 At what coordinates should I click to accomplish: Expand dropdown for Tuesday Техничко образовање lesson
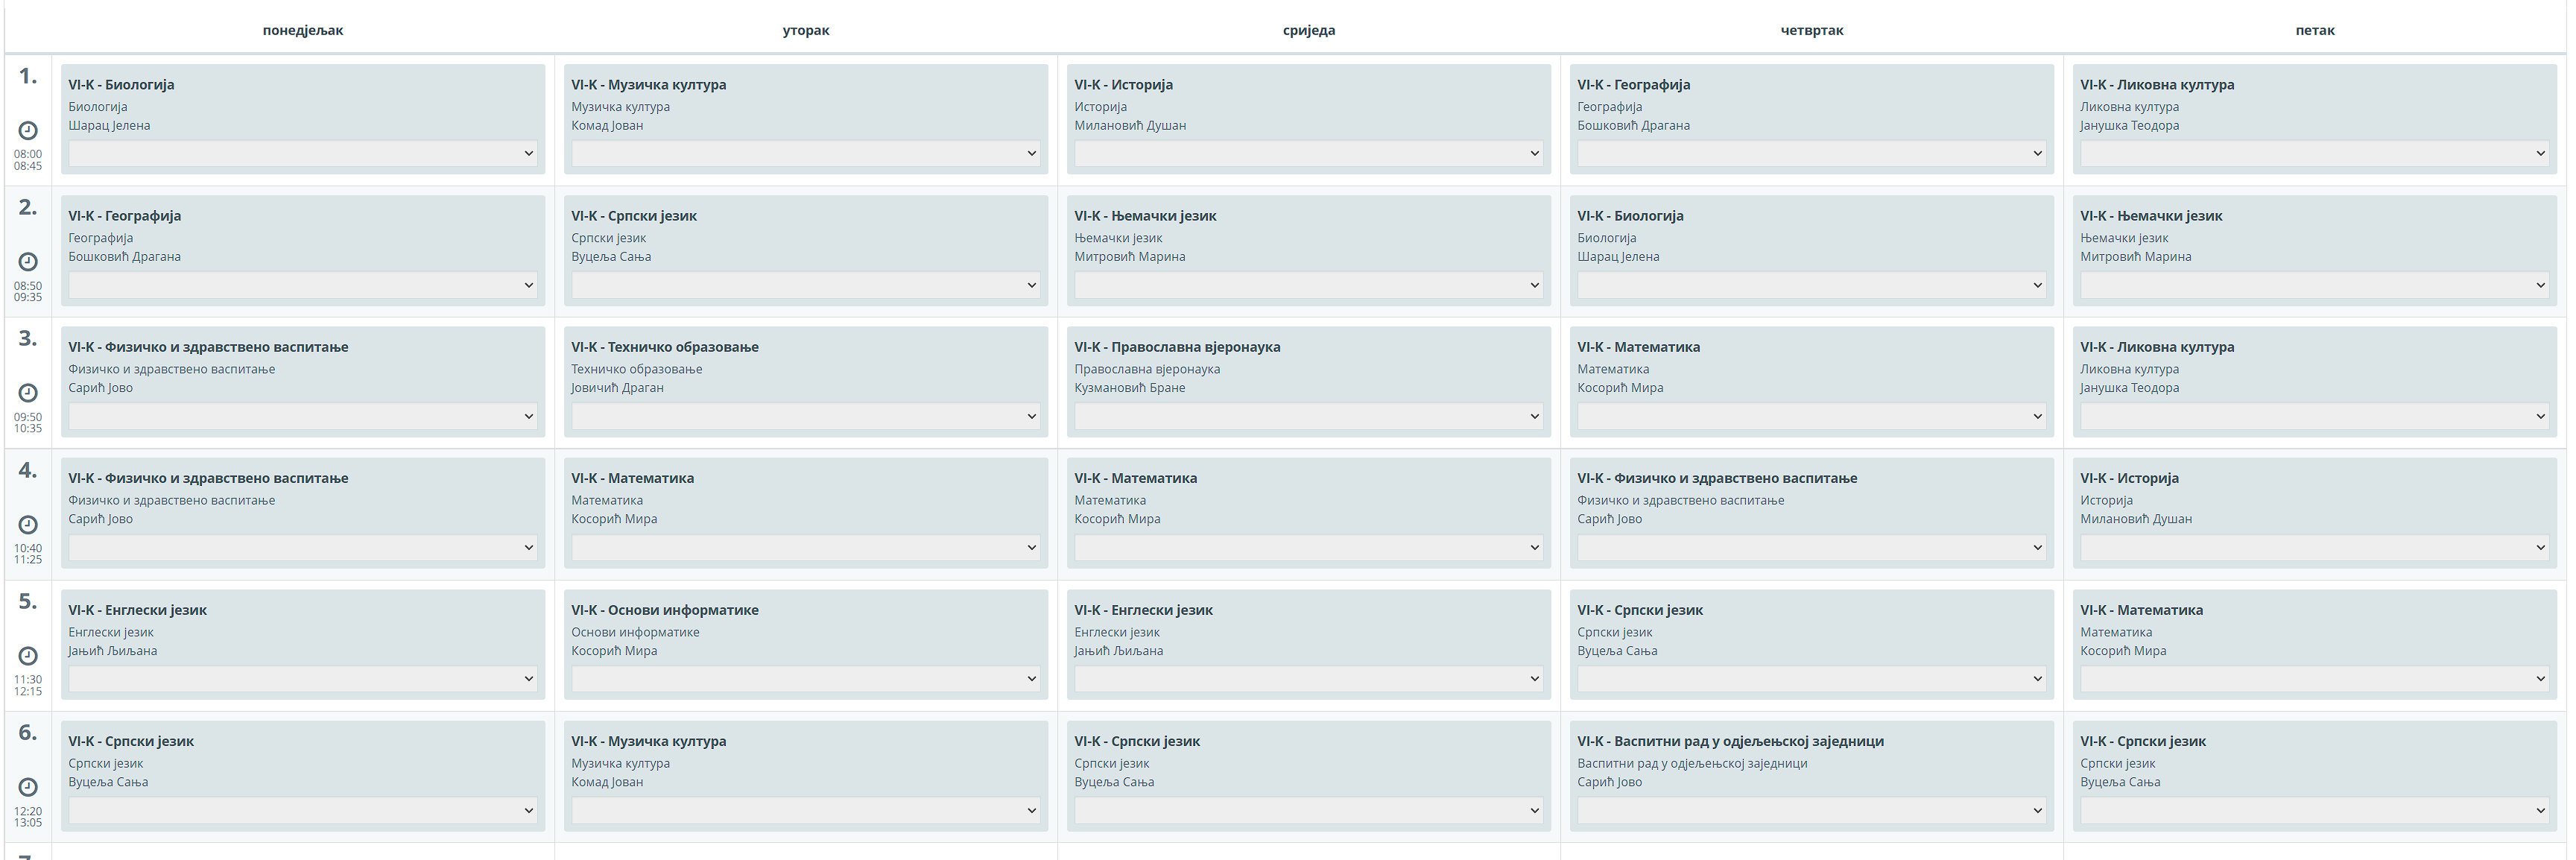805,416
